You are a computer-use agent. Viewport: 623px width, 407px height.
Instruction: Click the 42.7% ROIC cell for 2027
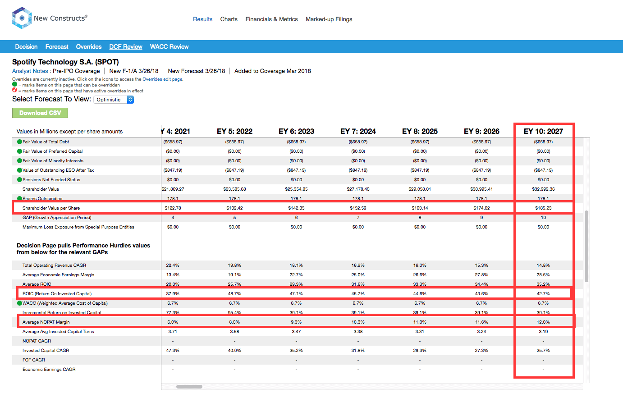pyautogui.click(x=543, y=293)
